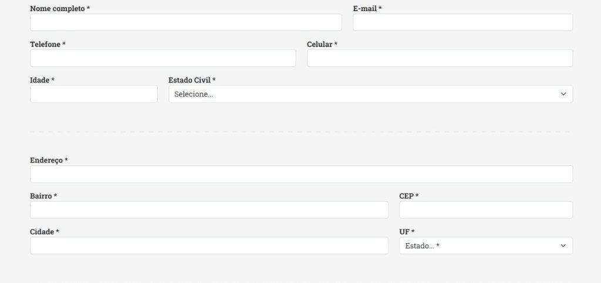The image size is (601, 283).
Task: Click the Bairro input field
Action: pos(209,210)
